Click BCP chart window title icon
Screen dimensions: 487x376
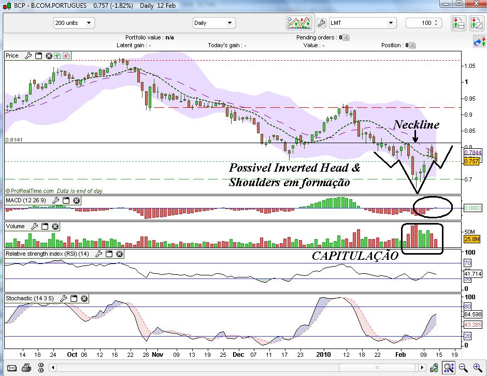7,5
